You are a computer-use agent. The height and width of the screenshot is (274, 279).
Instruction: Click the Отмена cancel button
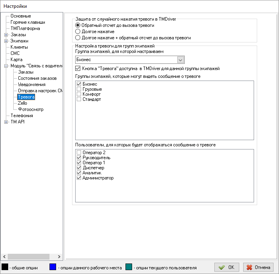tap(258, 267)
